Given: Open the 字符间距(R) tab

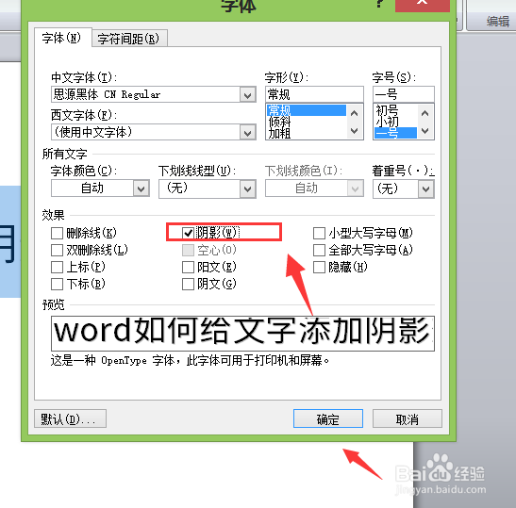Looking at the screenshot, I should [x=128, y=39].
